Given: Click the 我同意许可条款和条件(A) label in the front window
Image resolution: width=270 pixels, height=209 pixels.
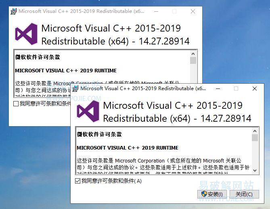Looking at the screenshot, I should [111, 181].
